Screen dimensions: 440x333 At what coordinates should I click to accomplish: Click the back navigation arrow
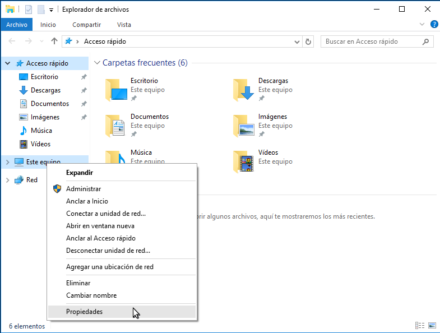12,41
